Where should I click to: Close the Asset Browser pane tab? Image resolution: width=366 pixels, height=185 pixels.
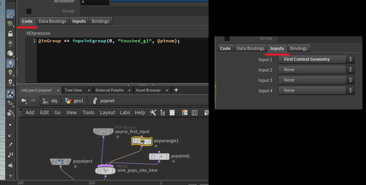coord(167,90)
